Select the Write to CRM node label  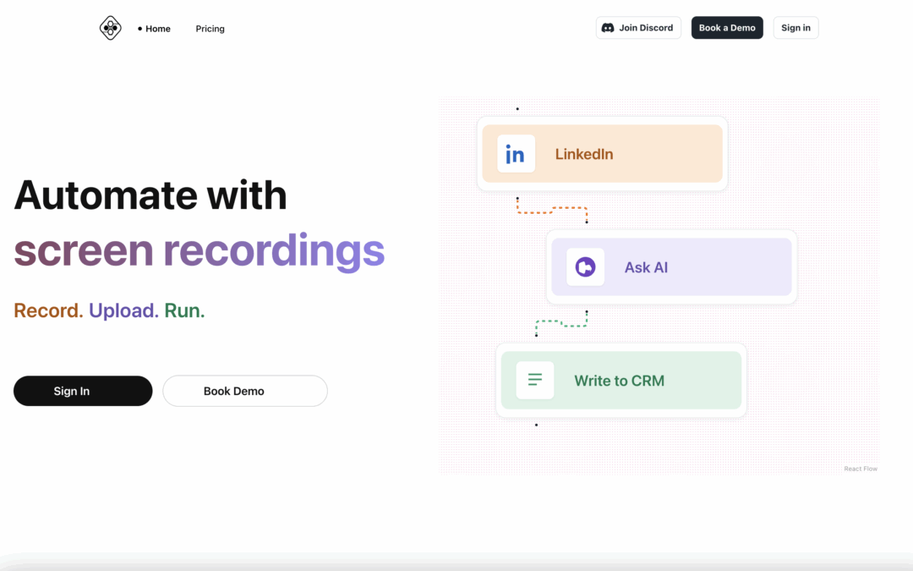(619, 381)
